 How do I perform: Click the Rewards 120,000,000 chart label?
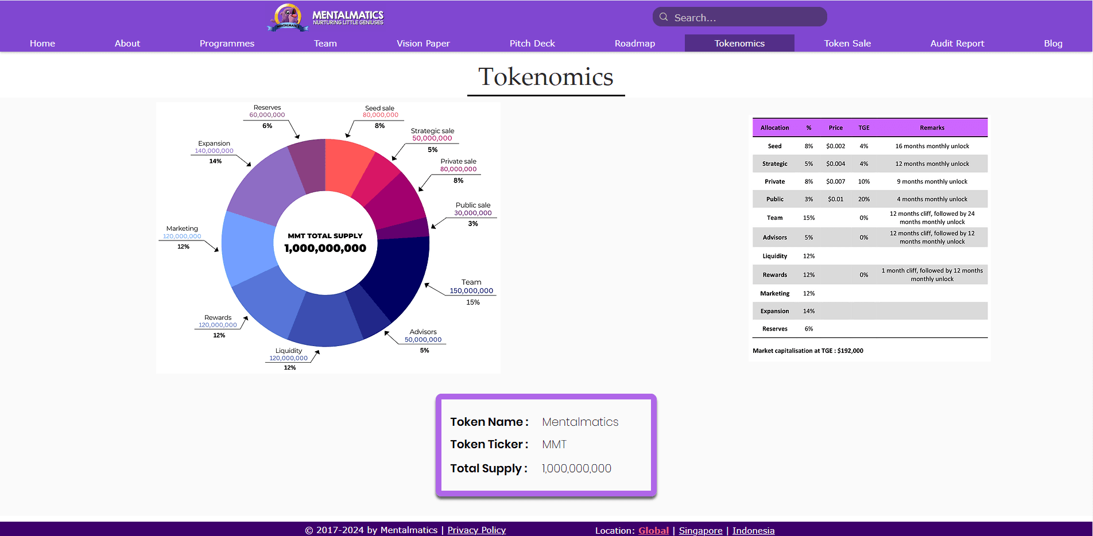[x=218, y=321]
